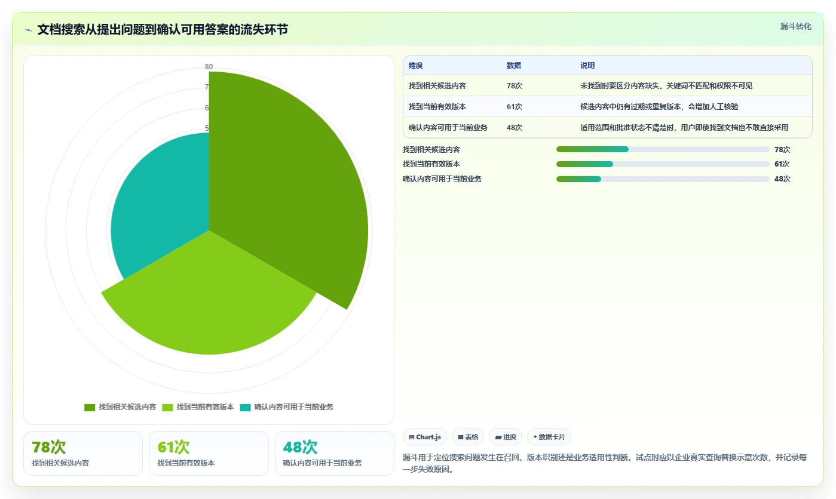Click the 数据卡片 chip
Viewport: 836px width, 499px height.
pos(549,437)
